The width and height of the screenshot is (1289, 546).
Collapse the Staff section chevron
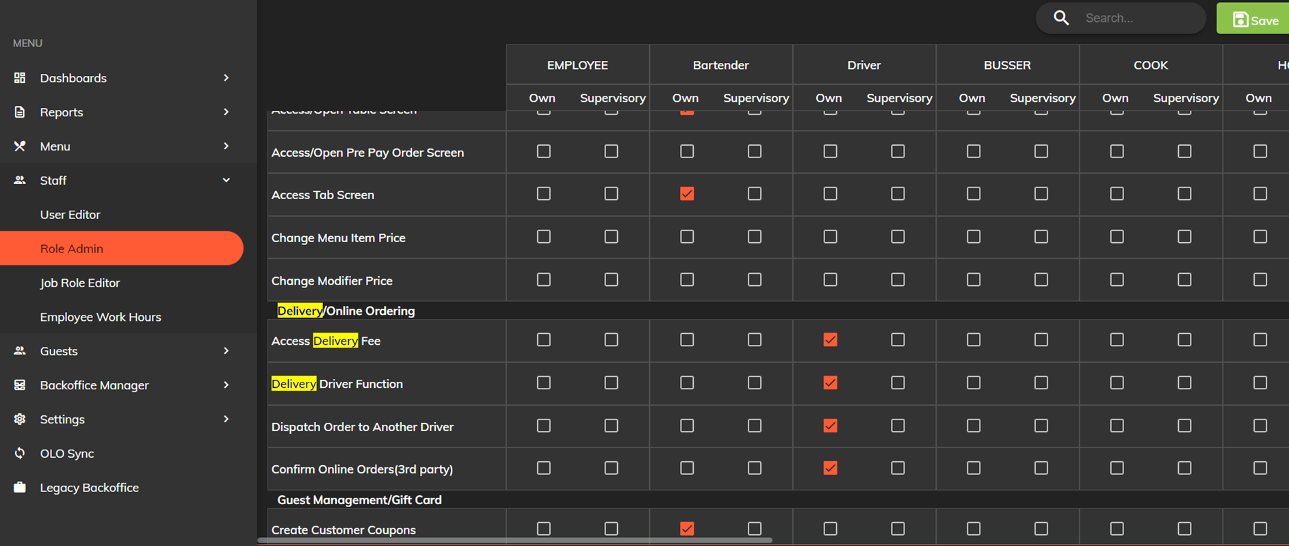[x=226, y=180]
